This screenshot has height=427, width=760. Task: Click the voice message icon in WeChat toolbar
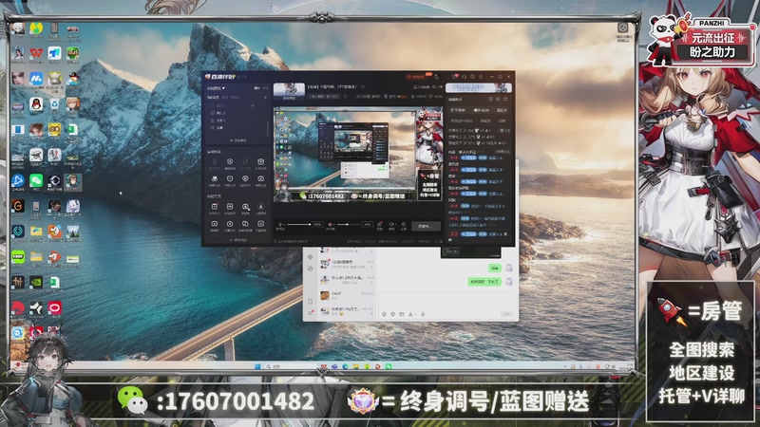point(422,313)
